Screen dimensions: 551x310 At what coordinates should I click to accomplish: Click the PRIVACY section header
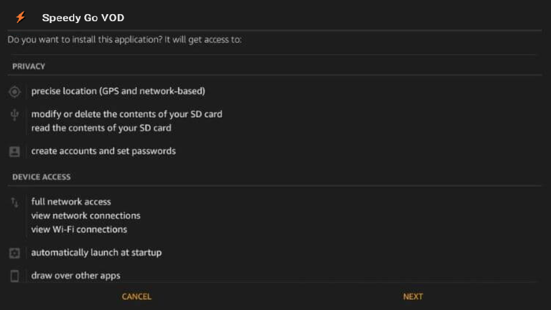(28, 67)
